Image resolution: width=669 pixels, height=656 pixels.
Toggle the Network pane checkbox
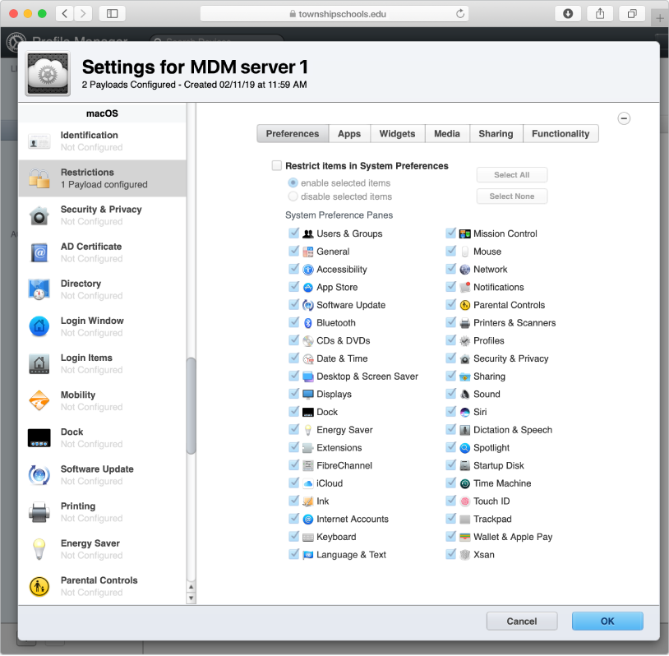click(450, 269)
